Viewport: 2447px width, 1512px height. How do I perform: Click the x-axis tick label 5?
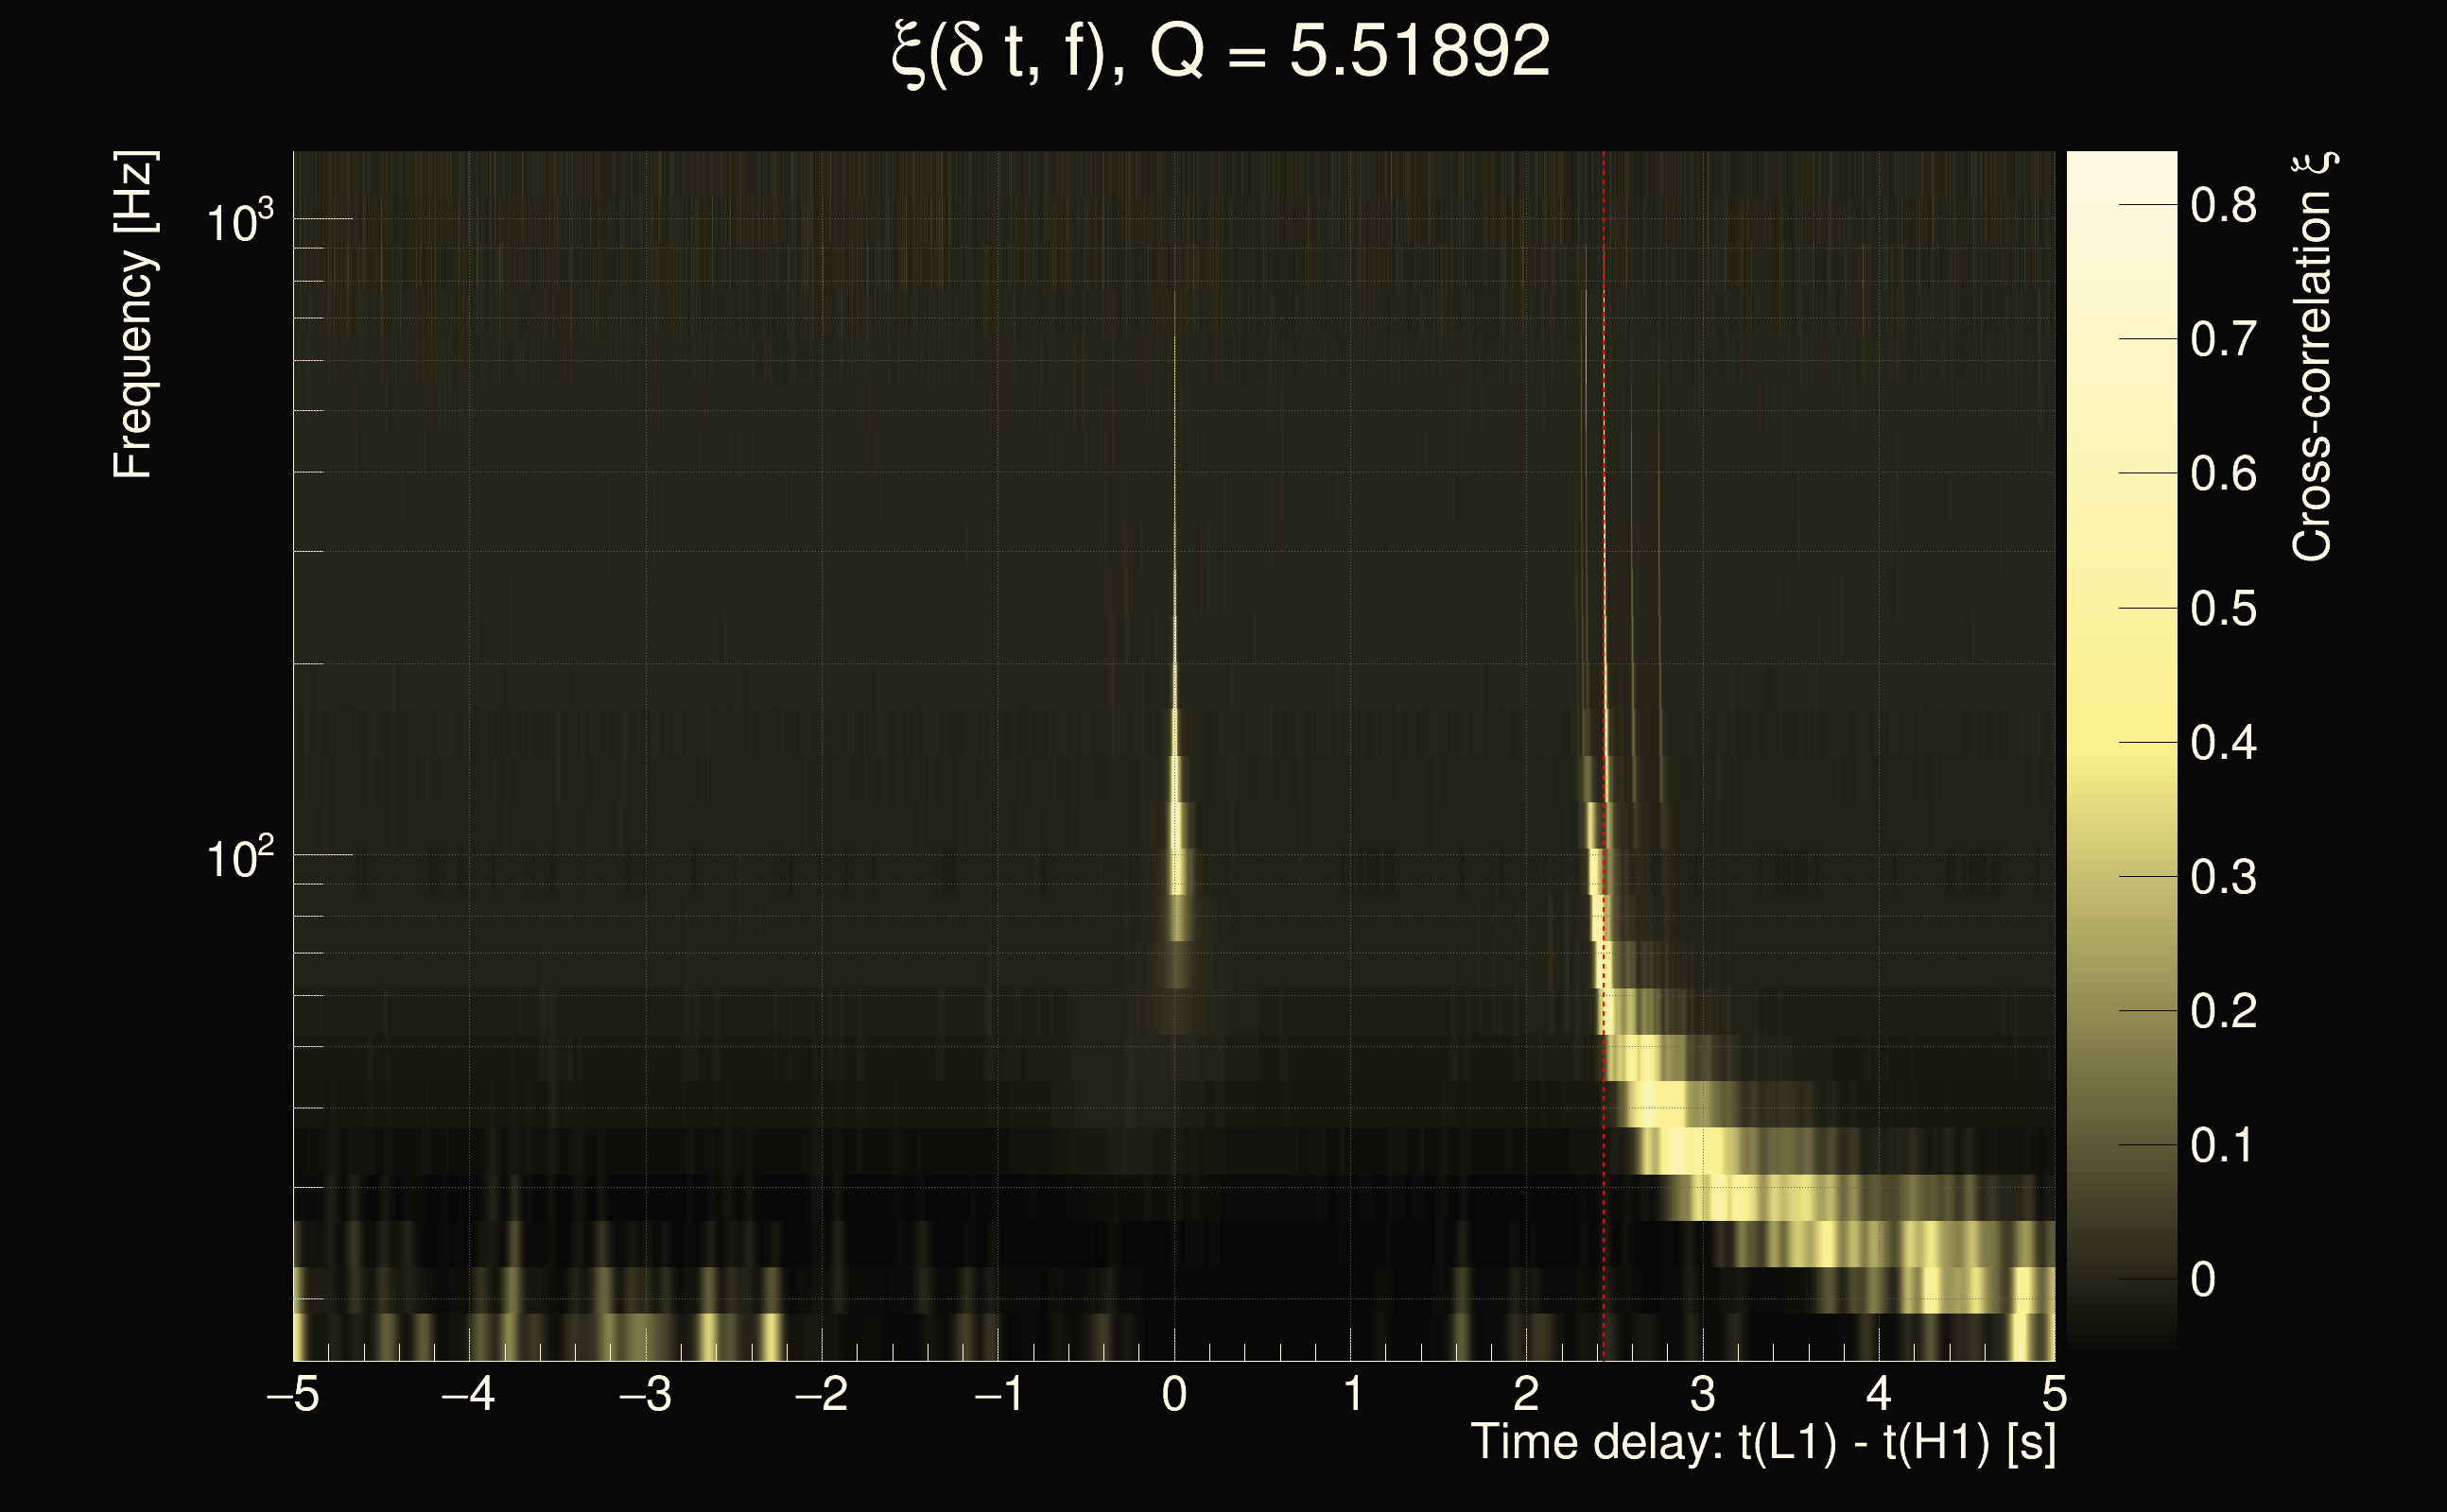(2054, 1394)
